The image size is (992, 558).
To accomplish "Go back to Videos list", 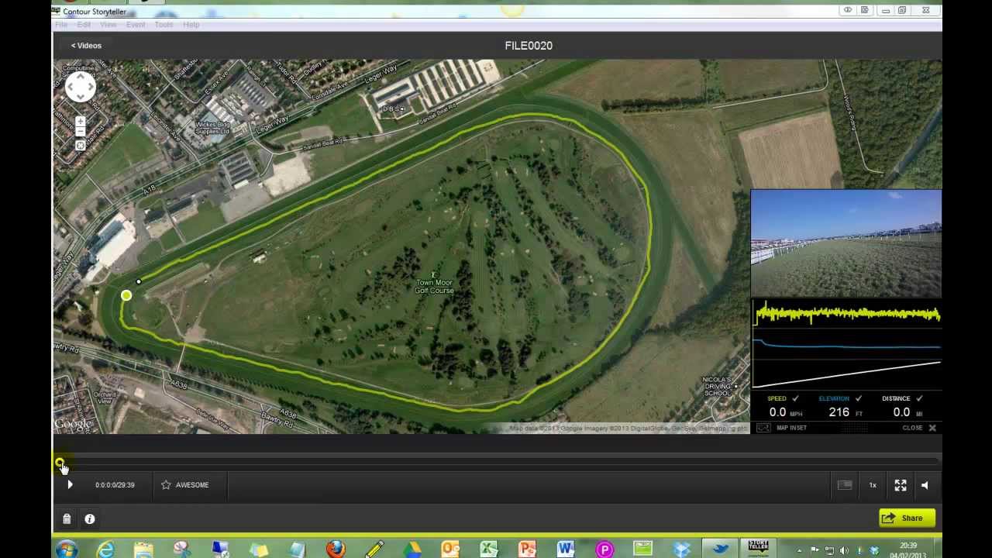I will (86, 46).
